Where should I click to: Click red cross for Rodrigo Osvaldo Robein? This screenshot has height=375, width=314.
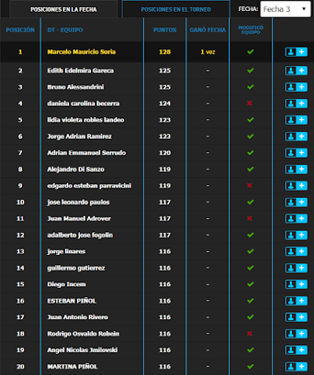[250, 333]
